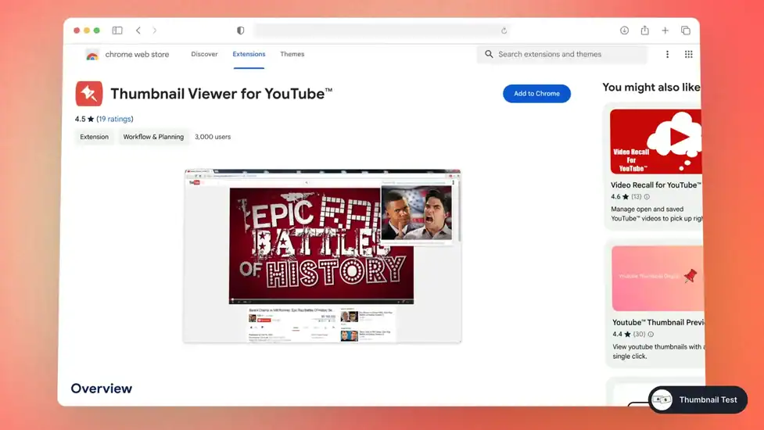The image size is (764, 430).
Task: Open the Epic Rap Battles screenshot preview
Action: click(x=322, y=256)
